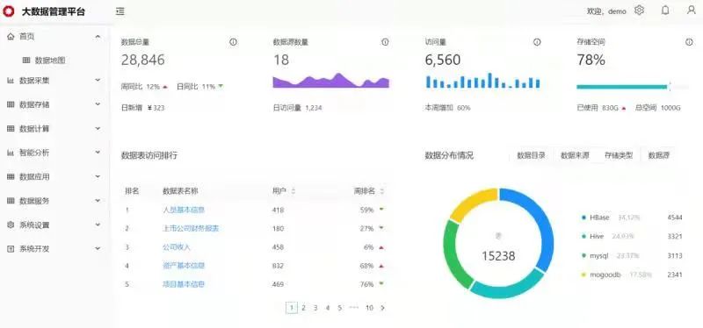
Task: Expand the 数据存储 menu chevron
Action: point(98,104)
